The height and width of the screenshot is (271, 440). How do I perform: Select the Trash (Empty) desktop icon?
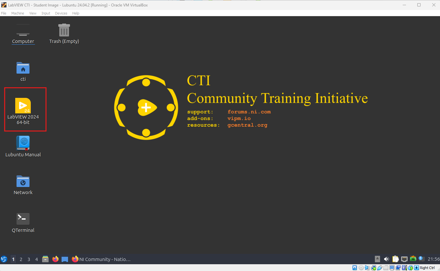pyautogui.click(x=64, y=34)
